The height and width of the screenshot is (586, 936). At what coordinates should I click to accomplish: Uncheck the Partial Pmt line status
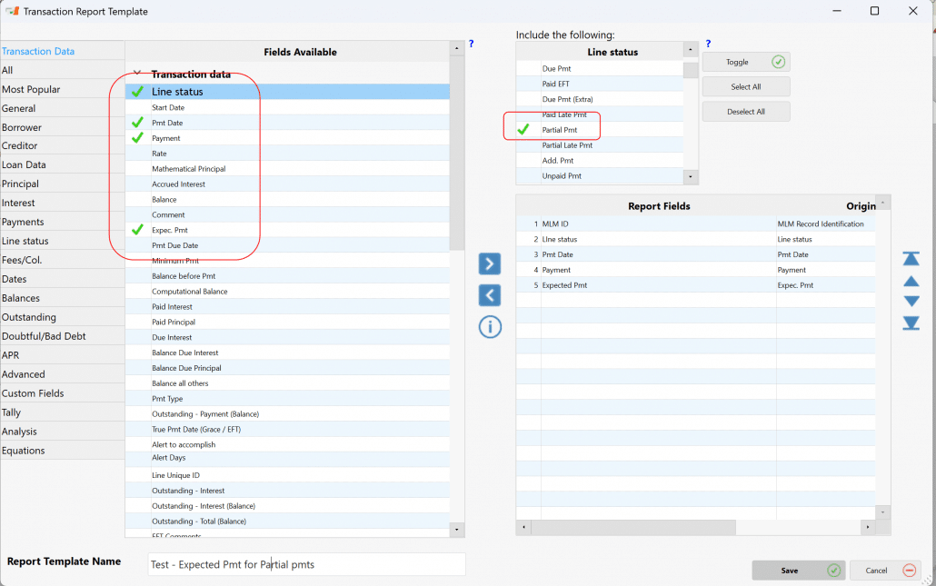click(523, 130)
